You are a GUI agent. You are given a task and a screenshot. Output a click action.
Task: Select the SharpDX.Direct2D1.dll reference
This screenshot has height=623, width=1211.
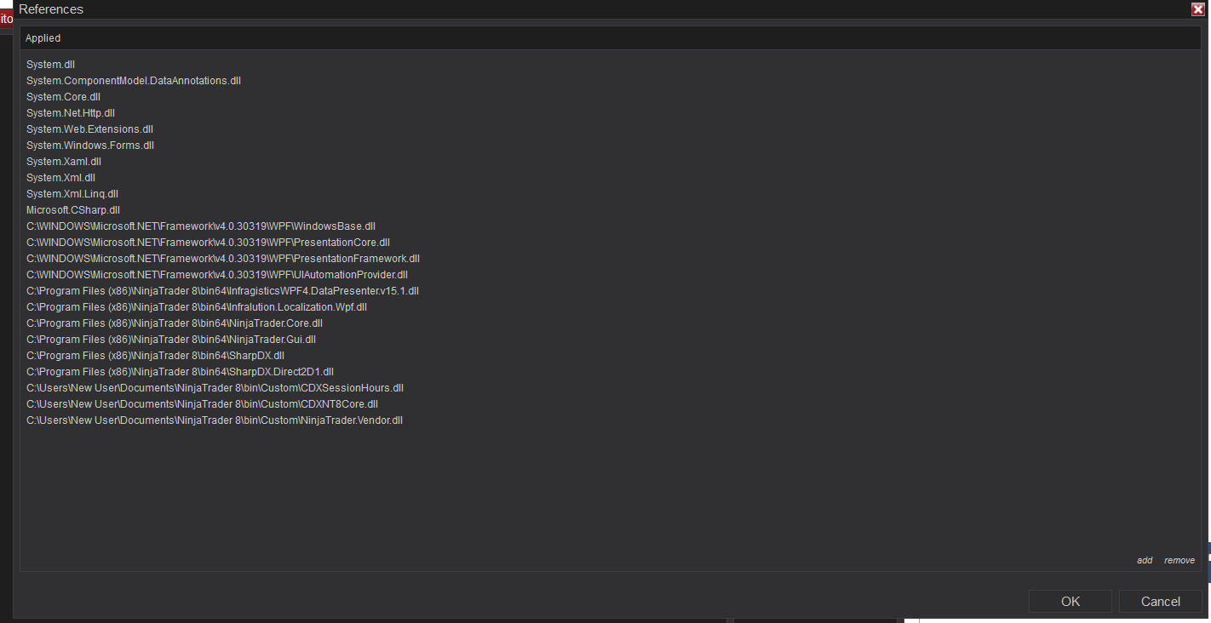[181, 372]
